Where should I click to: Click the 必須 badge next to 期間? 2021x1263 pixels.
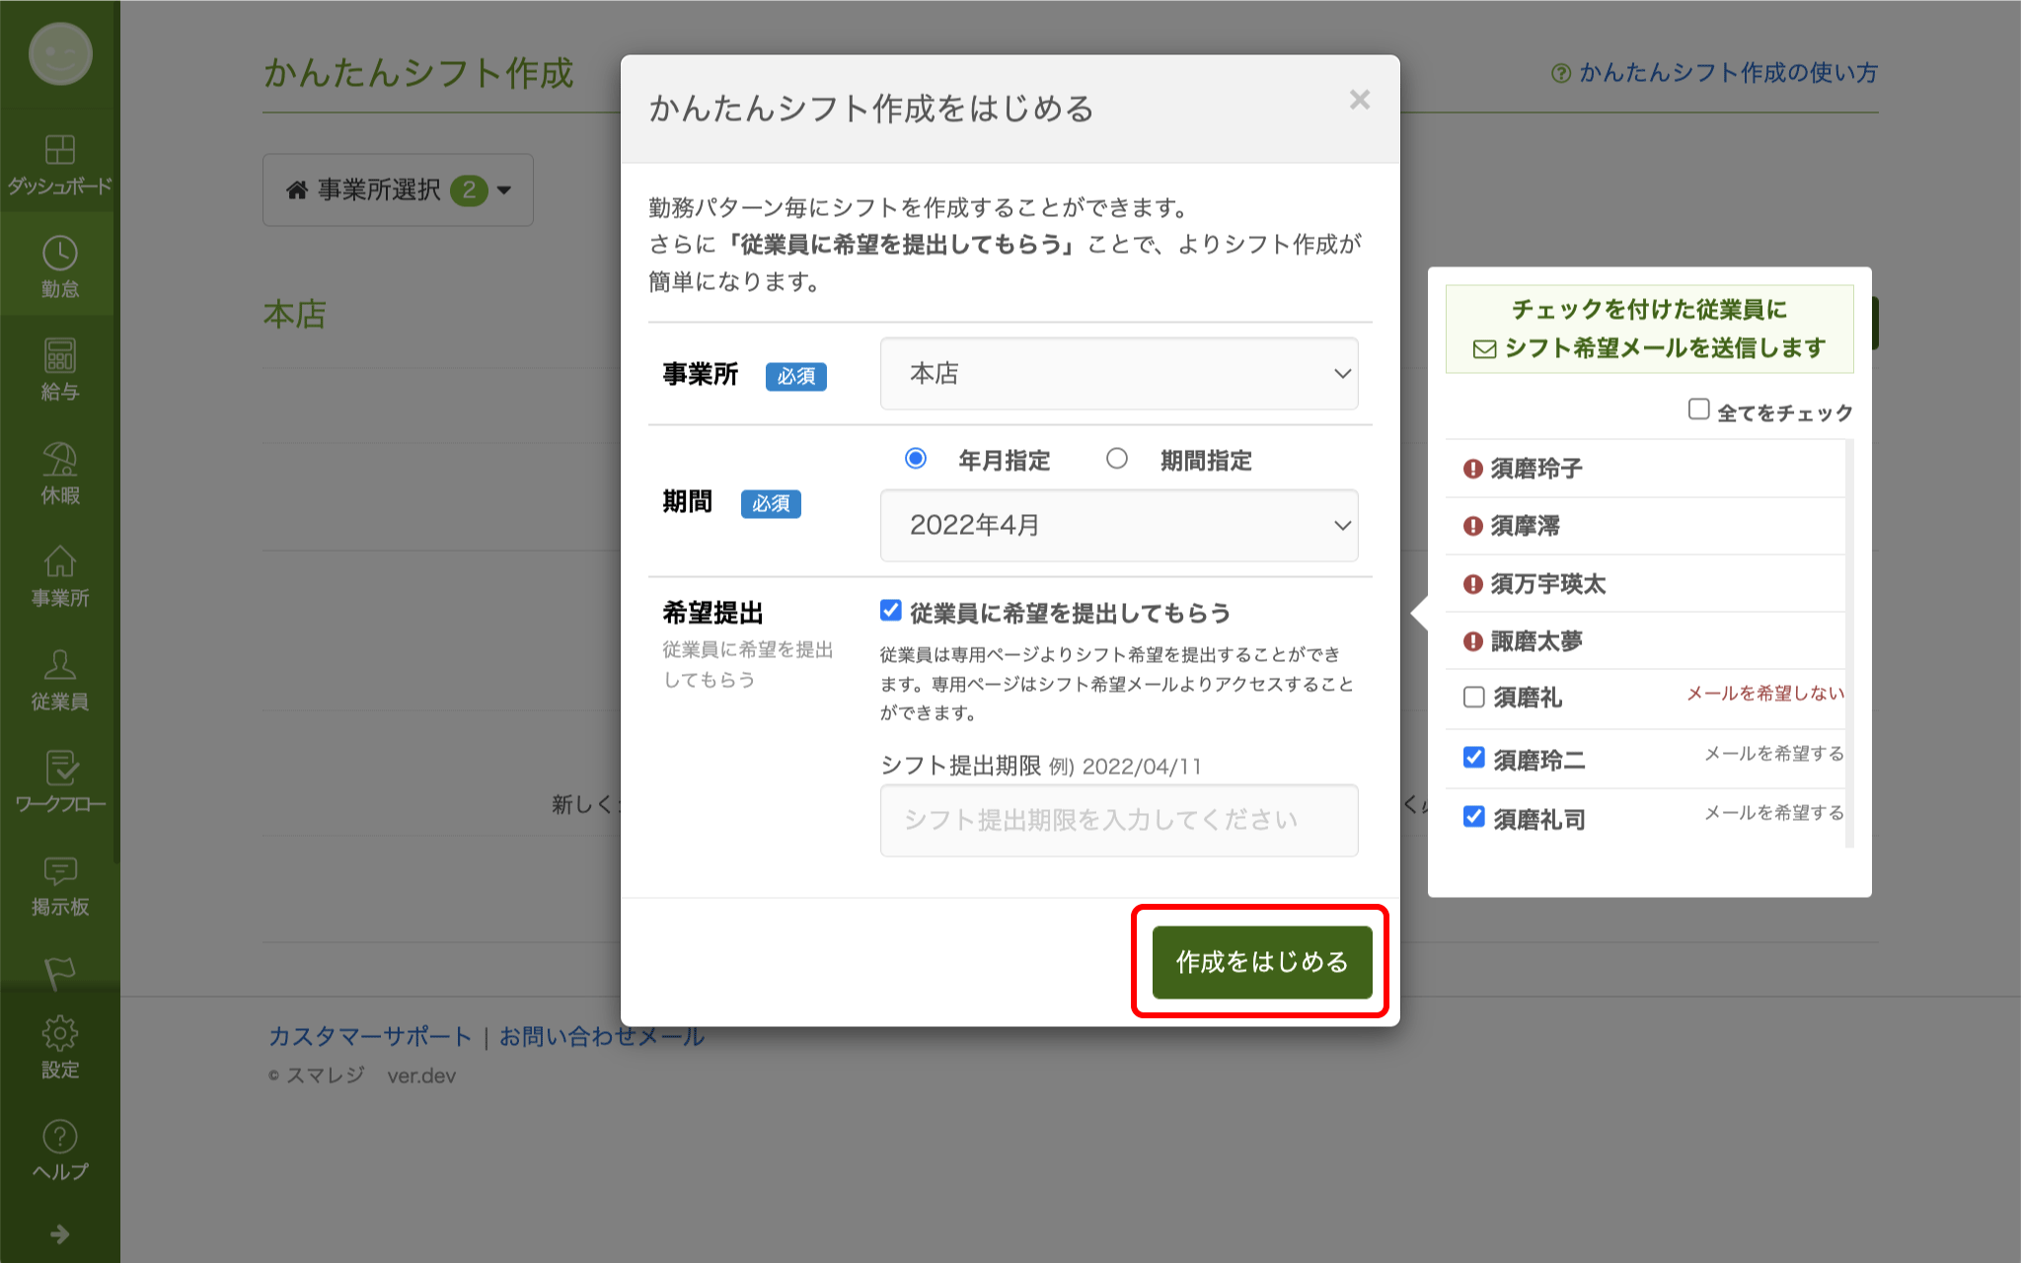coord(771,504)
